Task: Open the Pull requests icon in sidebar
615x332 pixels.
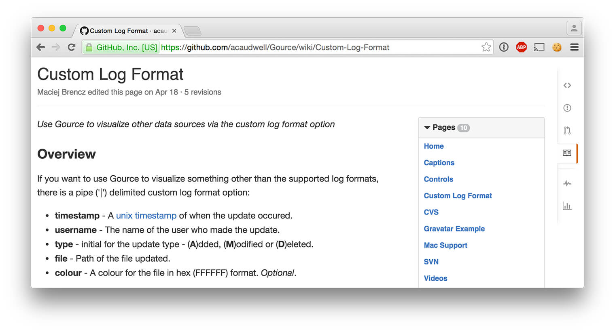Action: [567, 130]
